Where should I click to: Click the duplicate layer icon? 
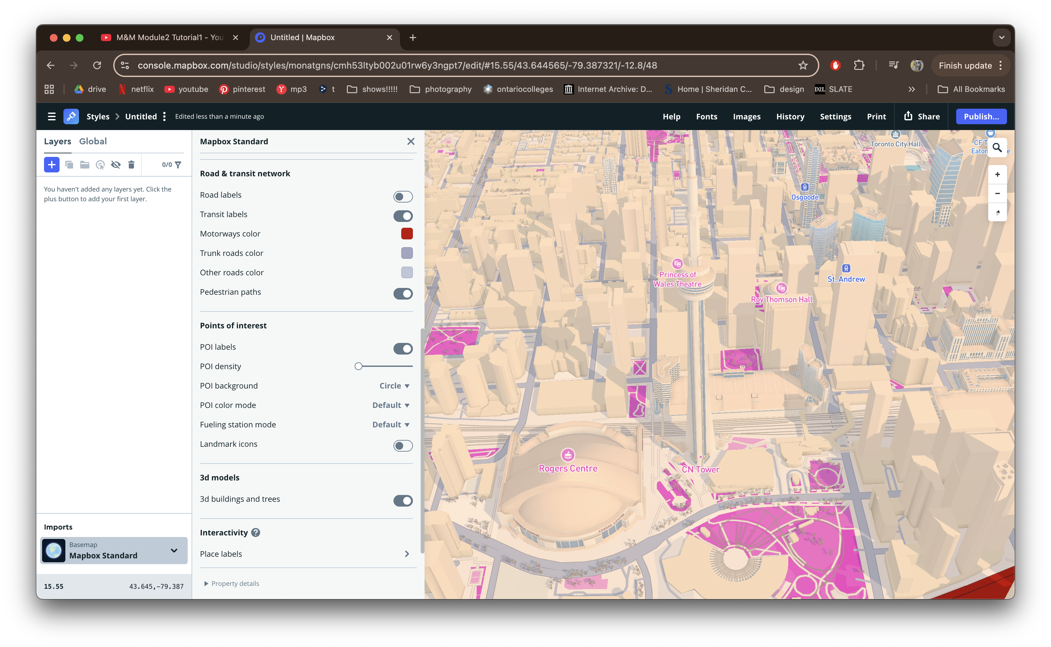pos(69,165)
